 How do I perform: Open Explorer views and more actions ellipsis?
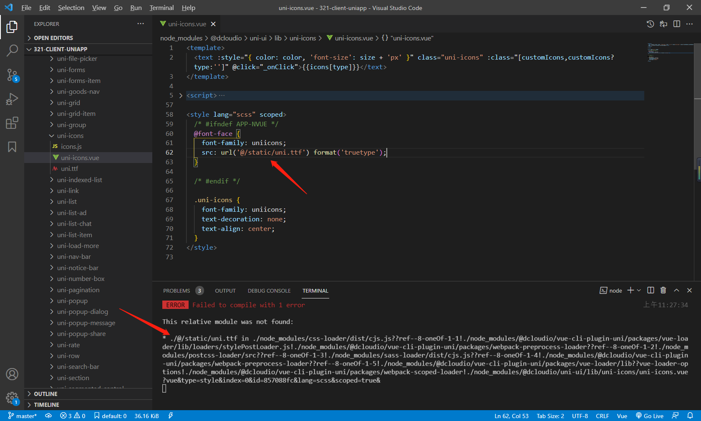point(141,24)
